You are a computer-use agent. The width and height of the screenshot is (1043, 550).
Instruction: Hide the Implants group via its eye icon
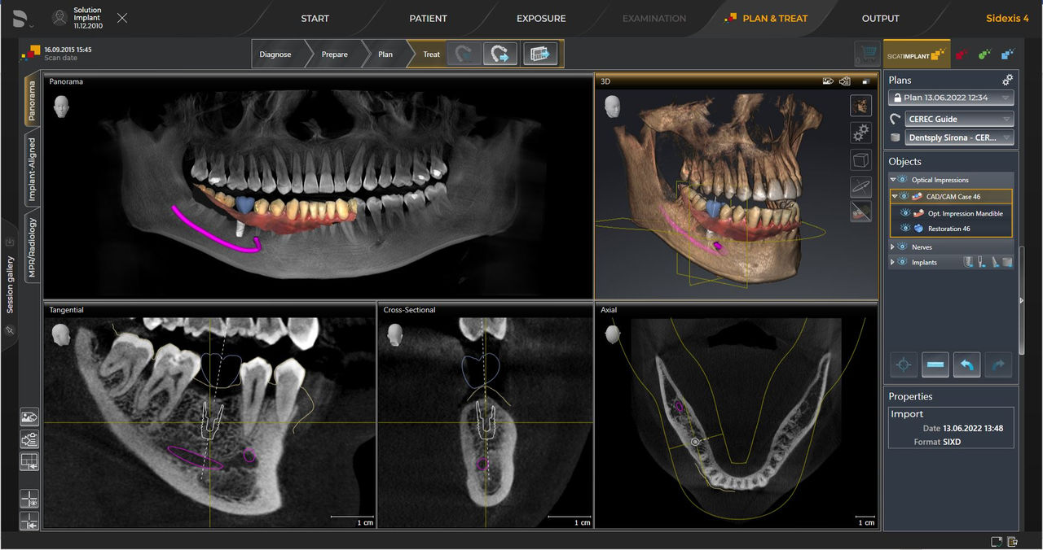[x=903, y=262]
